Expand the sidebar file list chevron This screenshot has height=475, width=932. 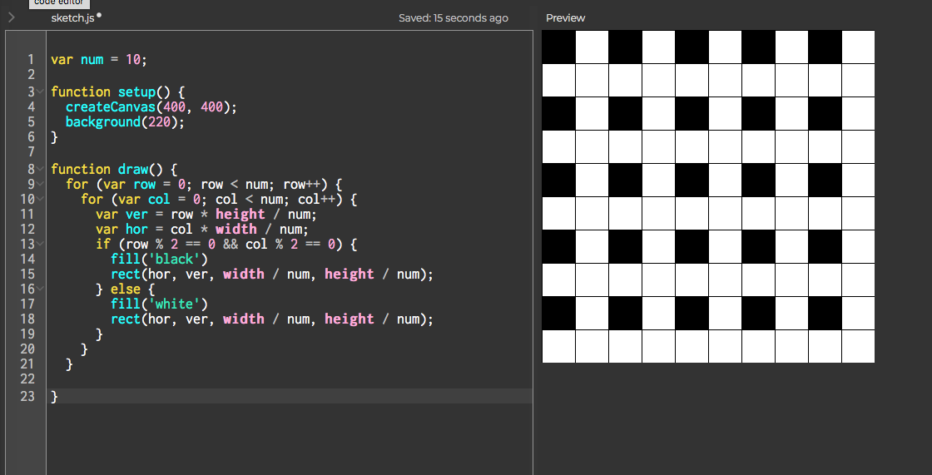click(12, 17)
